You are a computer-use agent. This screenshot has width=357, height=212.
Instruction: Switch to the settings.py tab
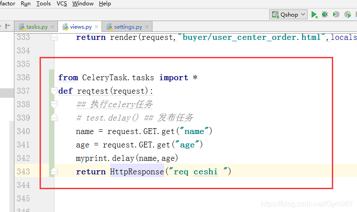click(128, 27)
